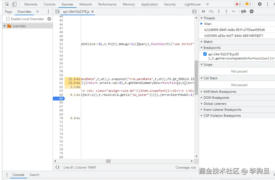275x180 pixels.
Task: Expand Event Listener Breakpoints section
Action: point(201,110)
